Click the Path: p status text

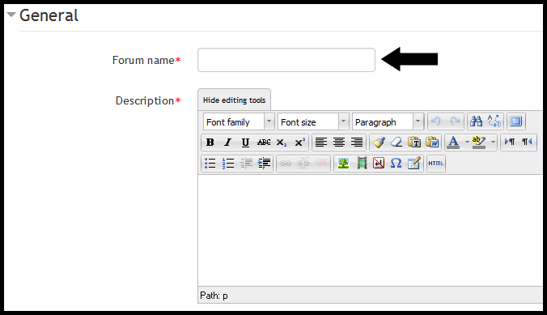(214, 296)
